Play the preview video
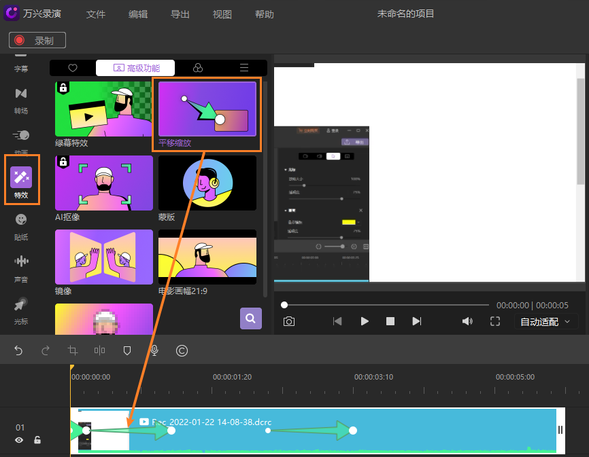 click(x=365, y=321)
